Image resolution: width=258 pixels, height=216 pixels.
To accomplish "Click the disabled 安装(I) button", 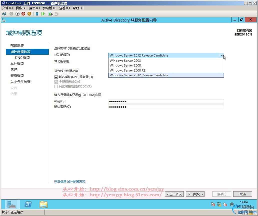I will [x=222, y=194].
